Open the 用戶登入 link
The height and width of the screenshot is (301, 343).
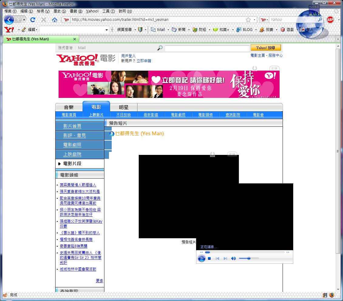tap(128, 56)
